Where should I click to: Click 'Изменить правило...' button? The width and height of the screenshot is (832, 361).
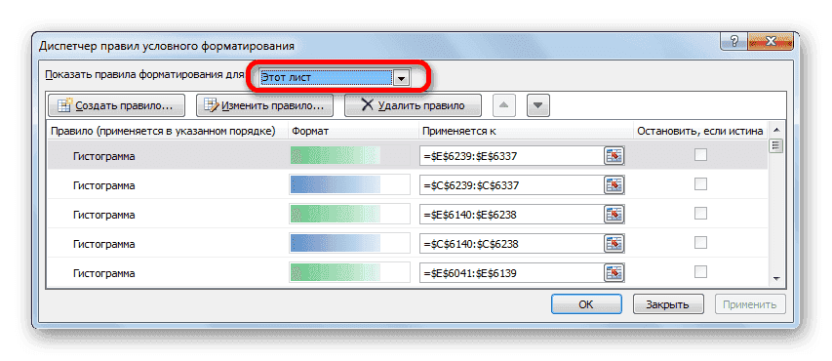tap(264, 105)
